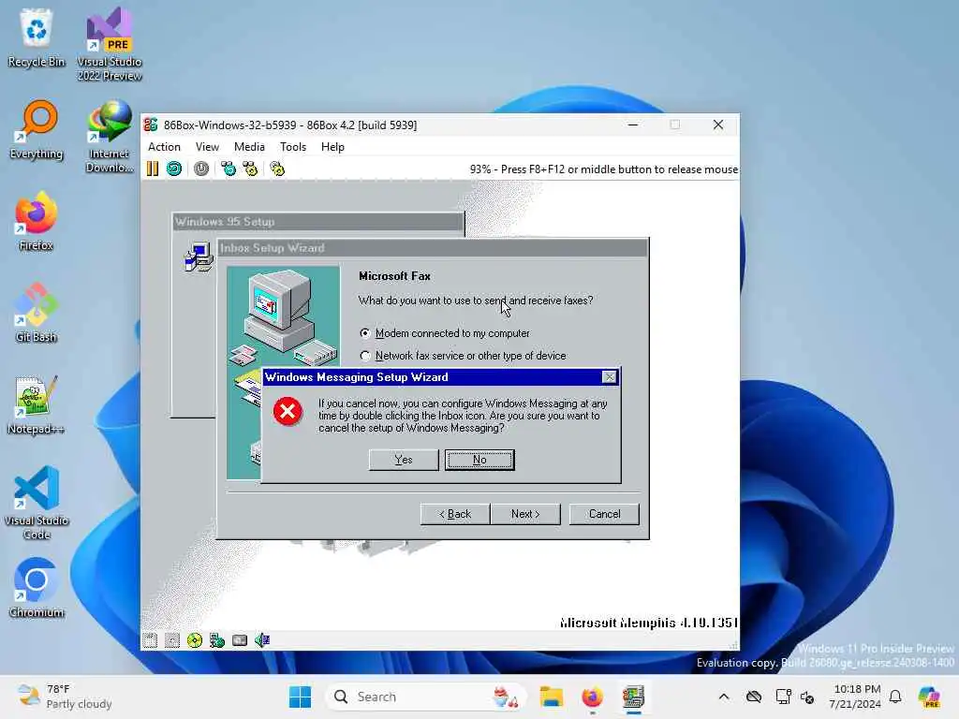Open Visual Studio 2022 Preview desktop icon

[x=110, y=45]
